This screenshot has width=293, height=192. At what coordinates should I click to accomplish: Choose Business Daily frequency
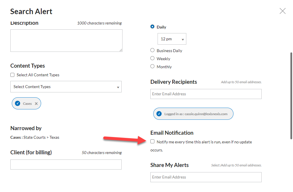(152, 50)
